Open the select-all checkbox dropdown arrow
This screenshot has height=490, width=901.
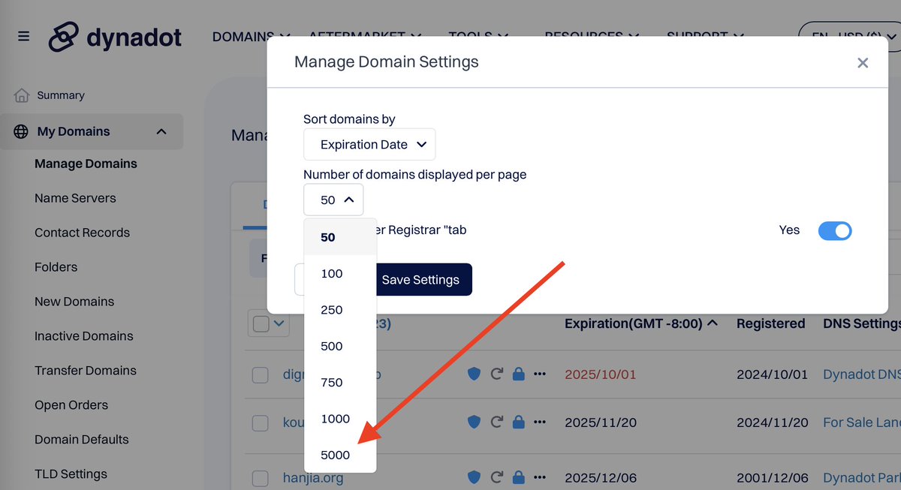279,323
